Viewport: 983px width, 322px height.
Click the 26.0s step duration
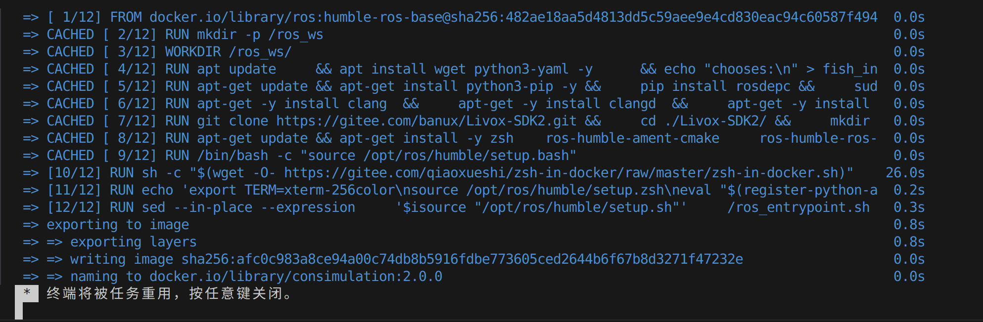[x=905, y=173]
